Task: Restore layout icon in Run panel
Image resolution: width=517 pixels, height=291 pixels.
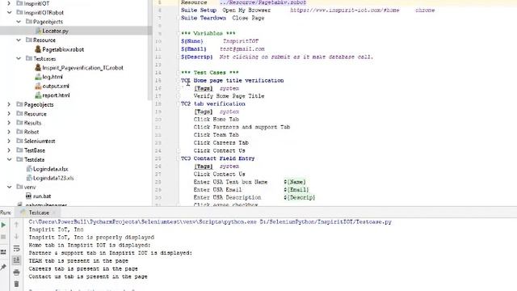Action: pyautogui.click(x=3, y=252)
